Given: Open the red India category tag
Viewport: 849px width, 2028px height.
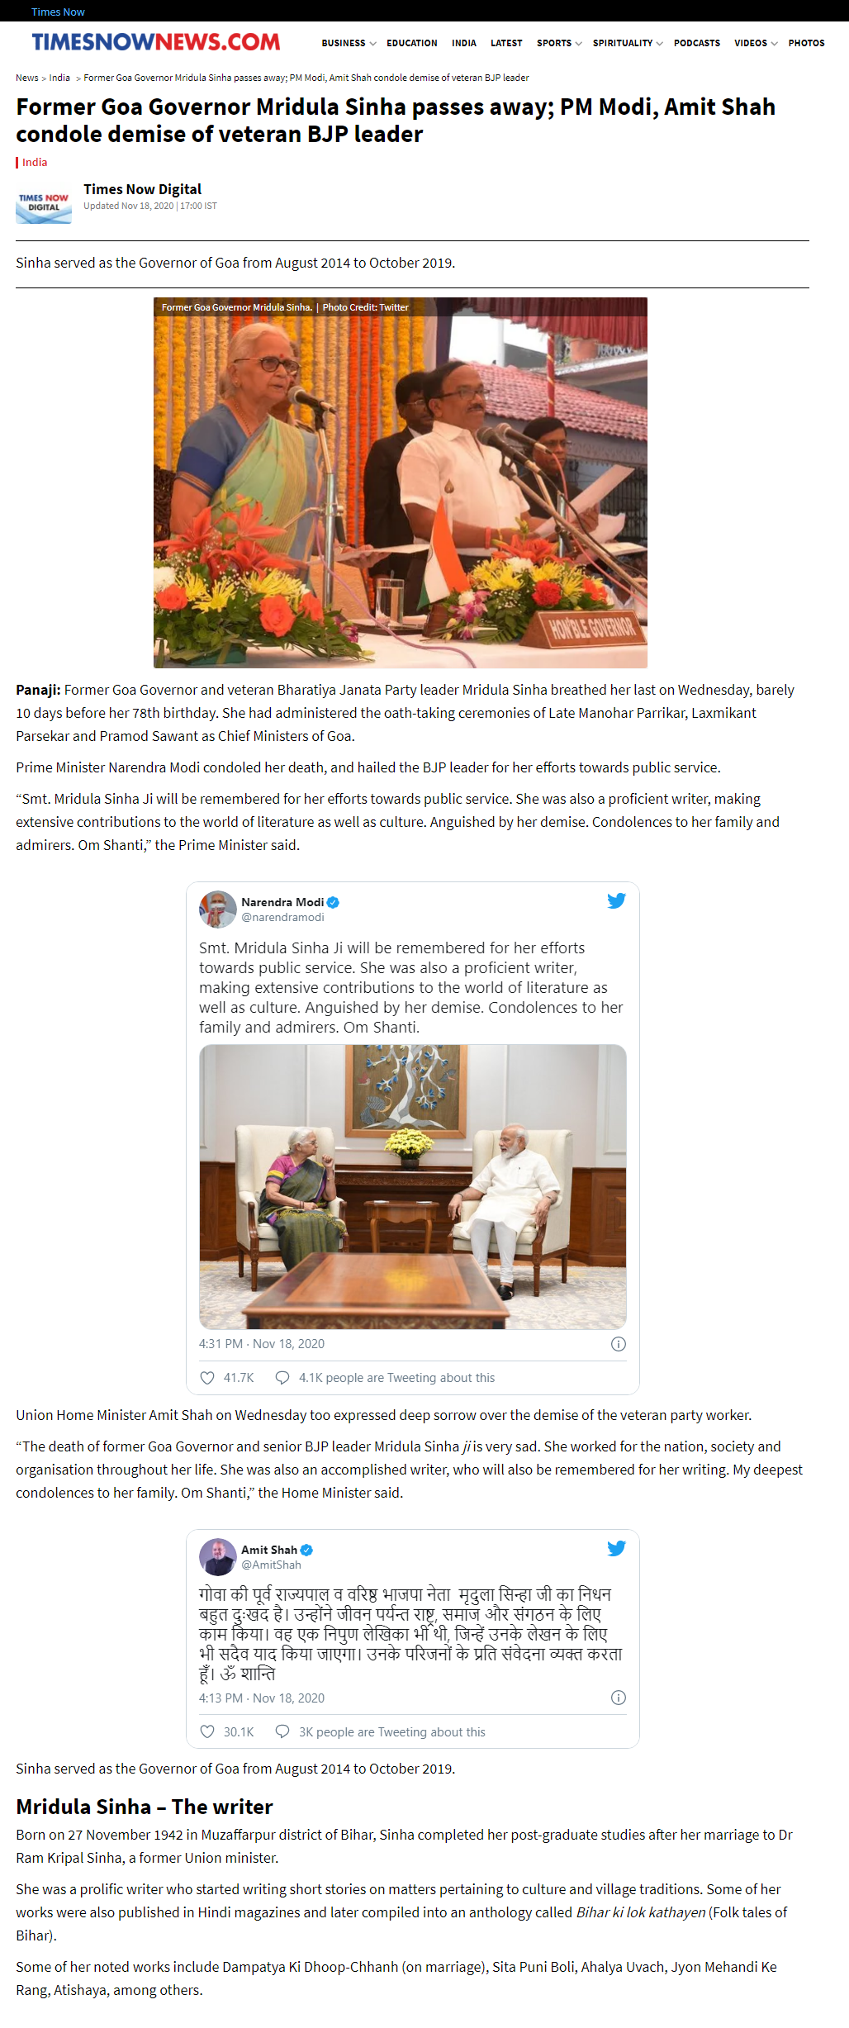Looking at the screenshot, I should point(35,162).
